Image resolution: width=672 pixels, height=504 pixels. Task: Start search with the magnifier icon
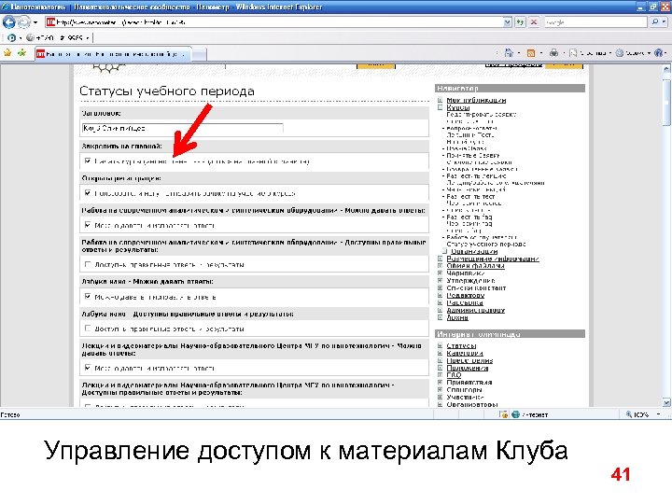point(655,21)
